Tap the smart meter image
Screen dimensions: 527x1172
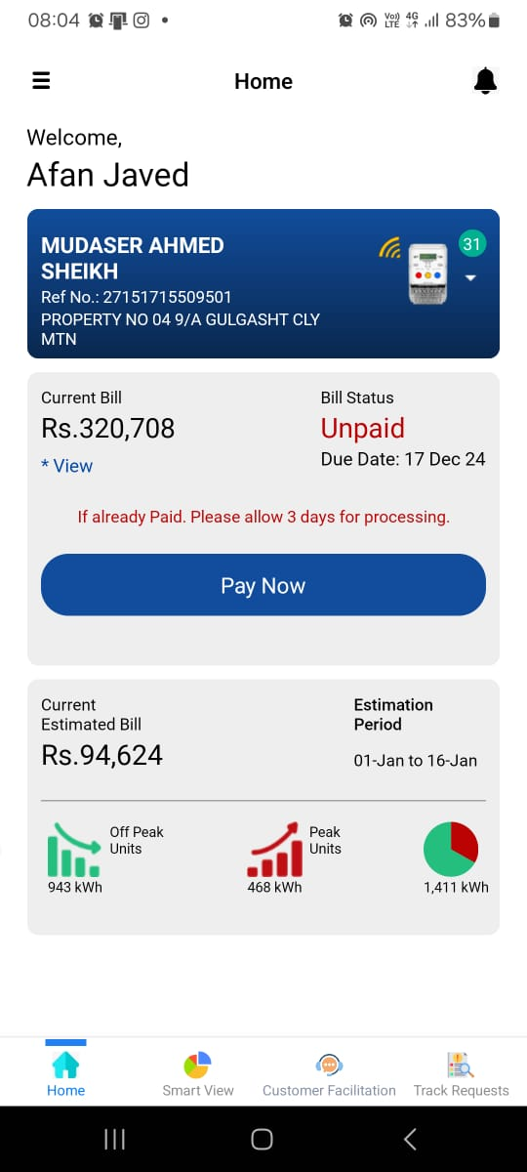(428, 272)
